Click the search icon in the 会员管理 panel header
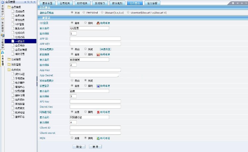The width and height of the screenshot is (248, 152). (x=31, y=2)
